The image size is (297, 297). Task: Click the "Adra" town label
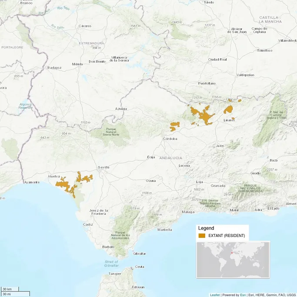pos(258,210)
